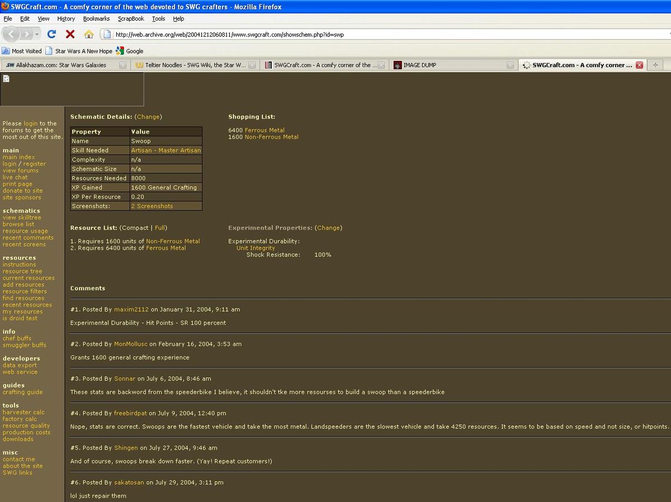Open the recent pages history dropdown arrow
This screenshot has width=671, height=502.
tap(37, 34)
